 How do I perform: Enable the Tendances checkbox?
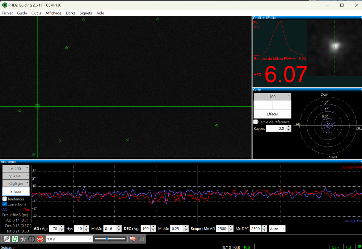pos(5,199)
